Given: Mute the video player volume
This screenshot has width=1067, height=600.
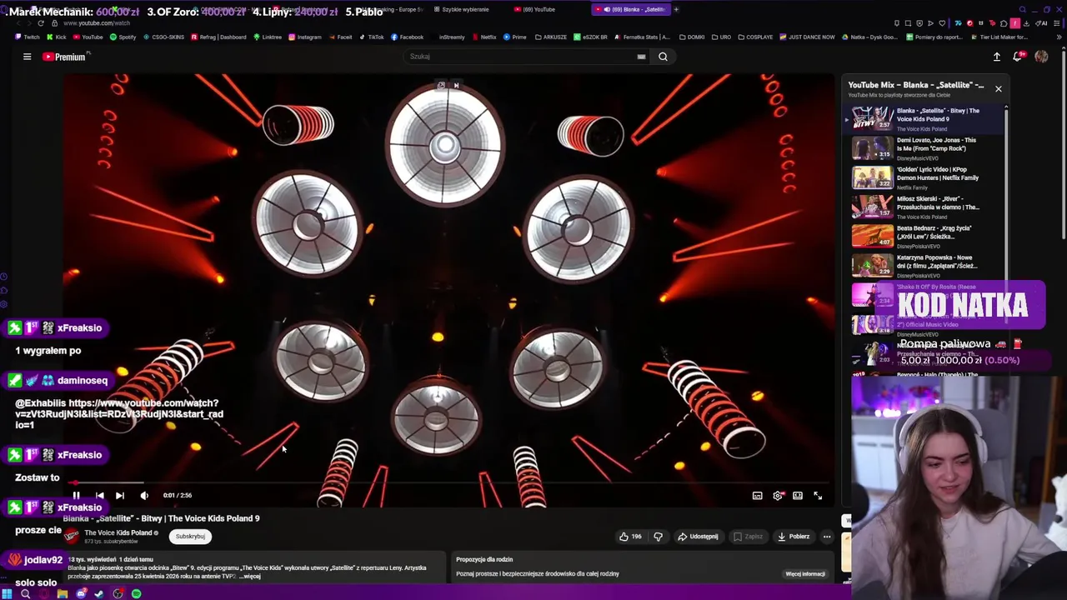Looking at the screenshot, I should point(144,495).
